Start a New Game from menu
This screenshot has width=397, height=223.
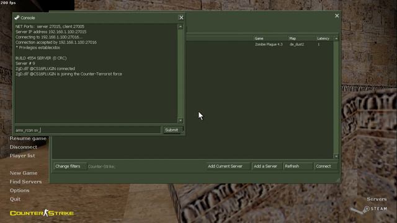pos(24,173)
